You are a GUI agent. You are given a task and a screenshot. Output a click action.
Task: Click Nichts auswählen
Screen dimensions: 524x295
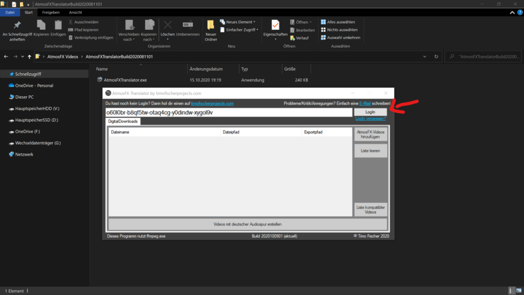(x=339, y=30)
